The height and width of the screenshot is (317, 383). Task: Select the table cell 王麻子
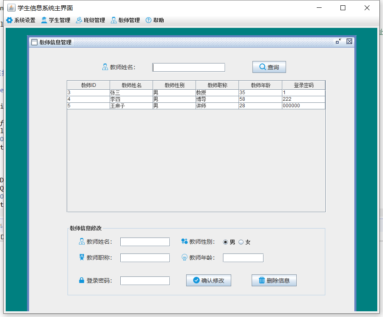131,106
